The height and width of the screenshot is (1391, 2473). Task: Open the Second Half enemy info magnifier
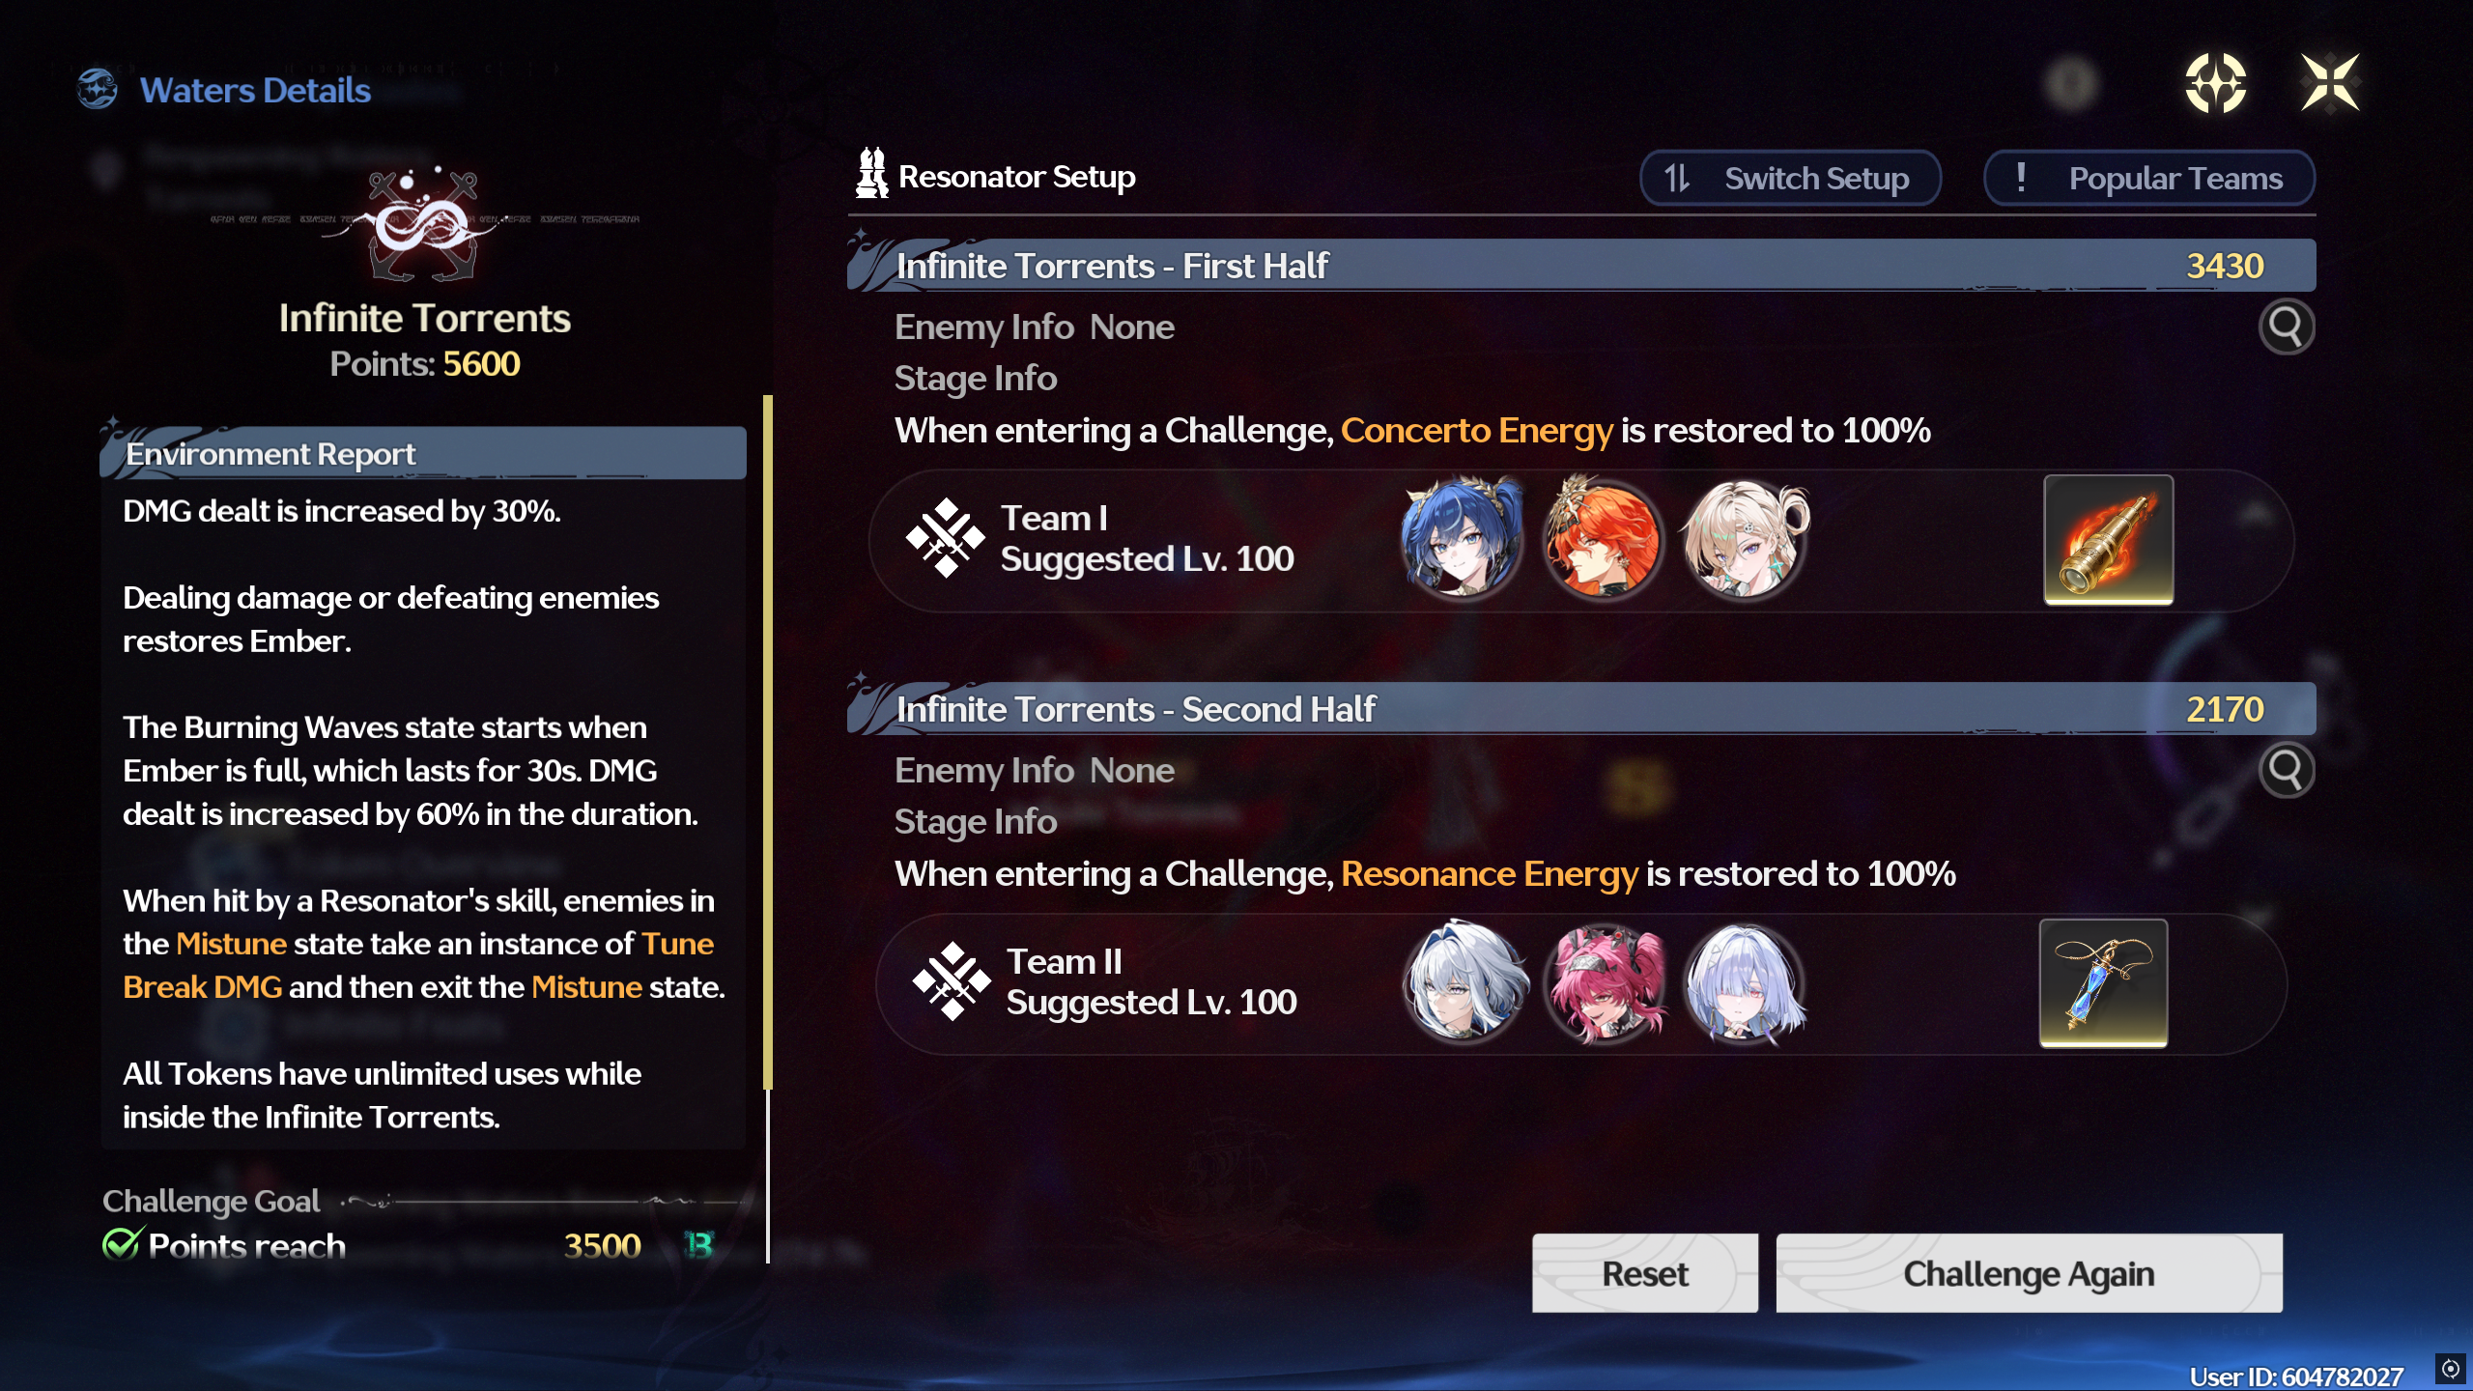[2286, 770]
